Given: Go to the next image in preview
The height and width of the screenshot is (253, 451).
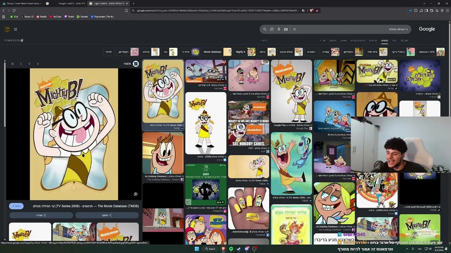Looking at the screenshot, I should 38,64.
